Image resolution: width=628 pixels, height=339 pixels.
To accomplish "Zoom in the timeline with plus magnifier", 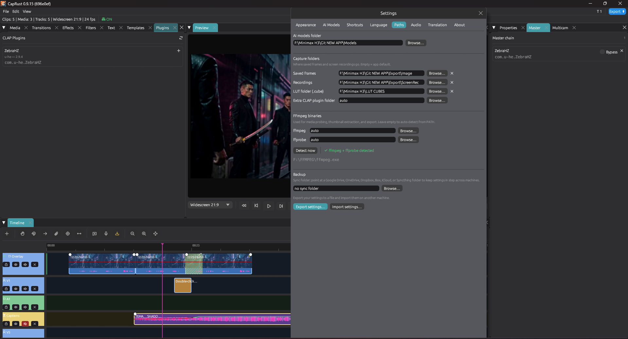I will pos(144,234).
